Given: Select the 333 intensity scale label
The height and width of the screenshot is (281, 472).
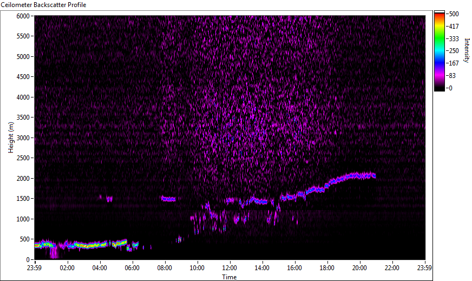Looking at the screenshot, I should (454, 39).
